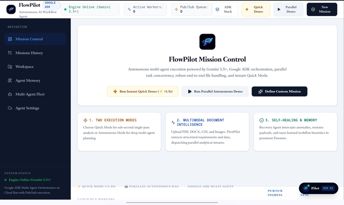Viewport: 344px width, 205px height.
Task: Click the large FlowPilot logo in hero card
Action: 207,42
